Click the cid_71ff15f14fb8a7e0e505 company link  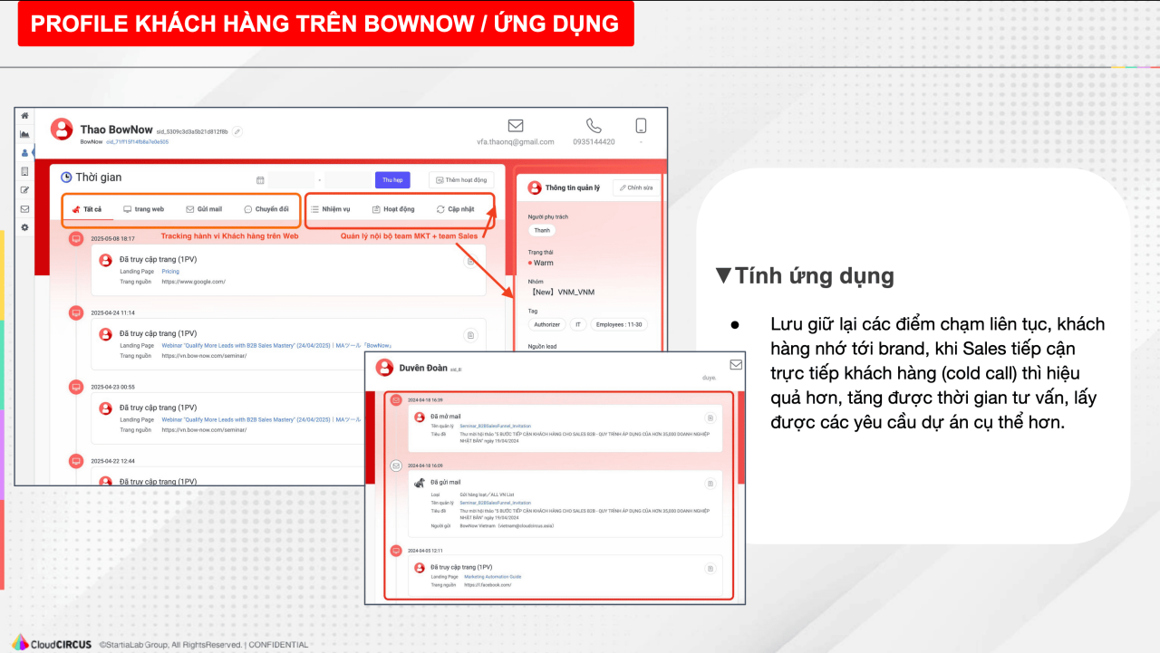point(137,142)
